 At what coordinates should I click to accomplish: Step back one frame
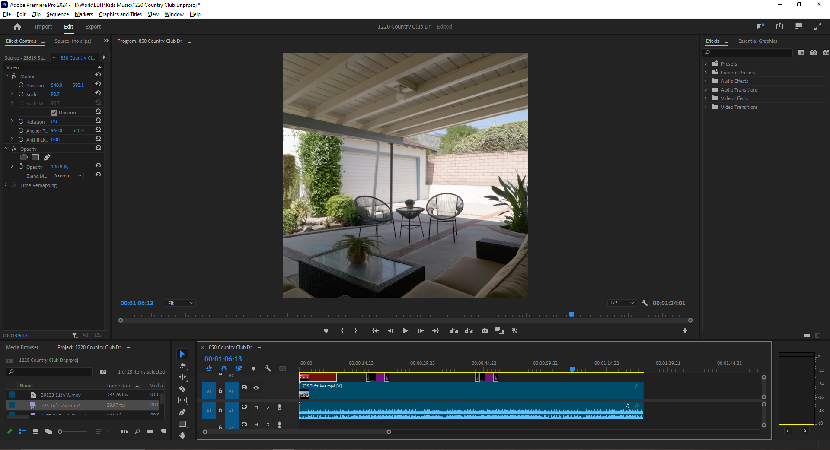click(390, 331)
